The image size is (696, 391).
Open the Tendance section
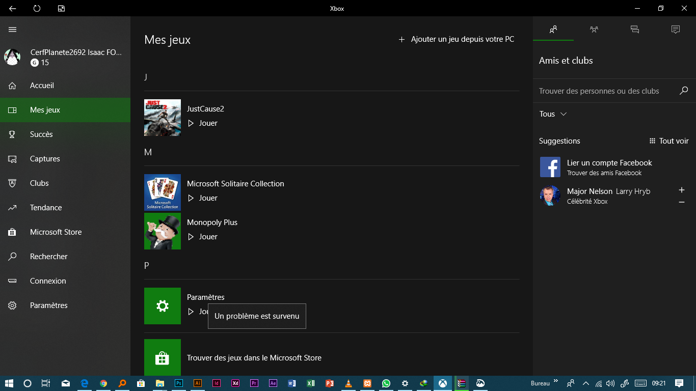click(x=65, y=208)
